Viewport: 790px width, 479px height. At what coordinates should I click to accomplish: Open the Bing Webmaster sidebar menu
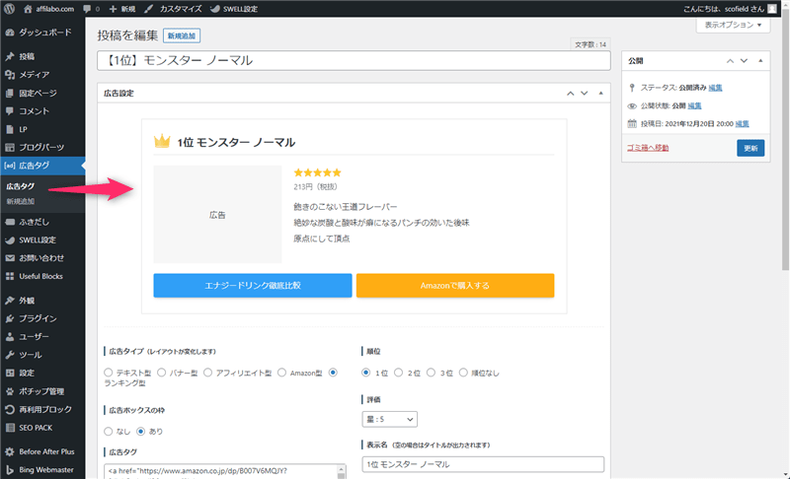pyautogui.click(x=42, y=469)
